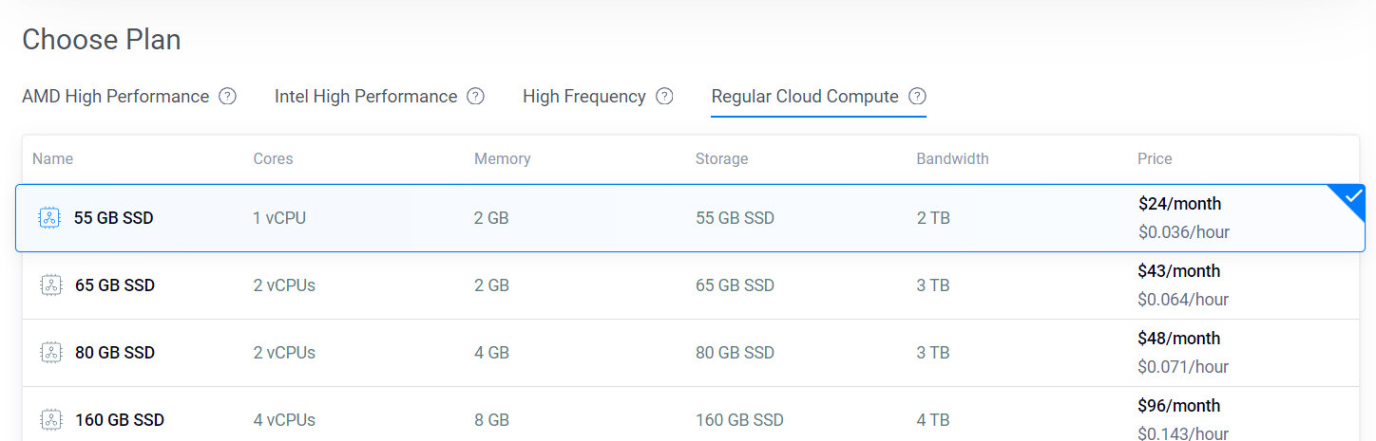This screenshot has width=1376, height=441.
Task: Select the Regular Cloud Compute tab
Action: pos(805,97)
